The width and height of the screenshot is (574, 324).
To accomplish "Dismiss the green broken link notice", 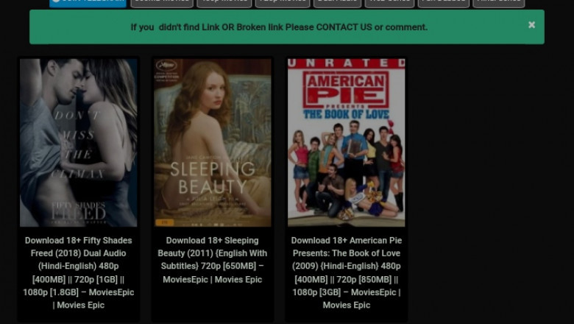I will coord(531,24).
